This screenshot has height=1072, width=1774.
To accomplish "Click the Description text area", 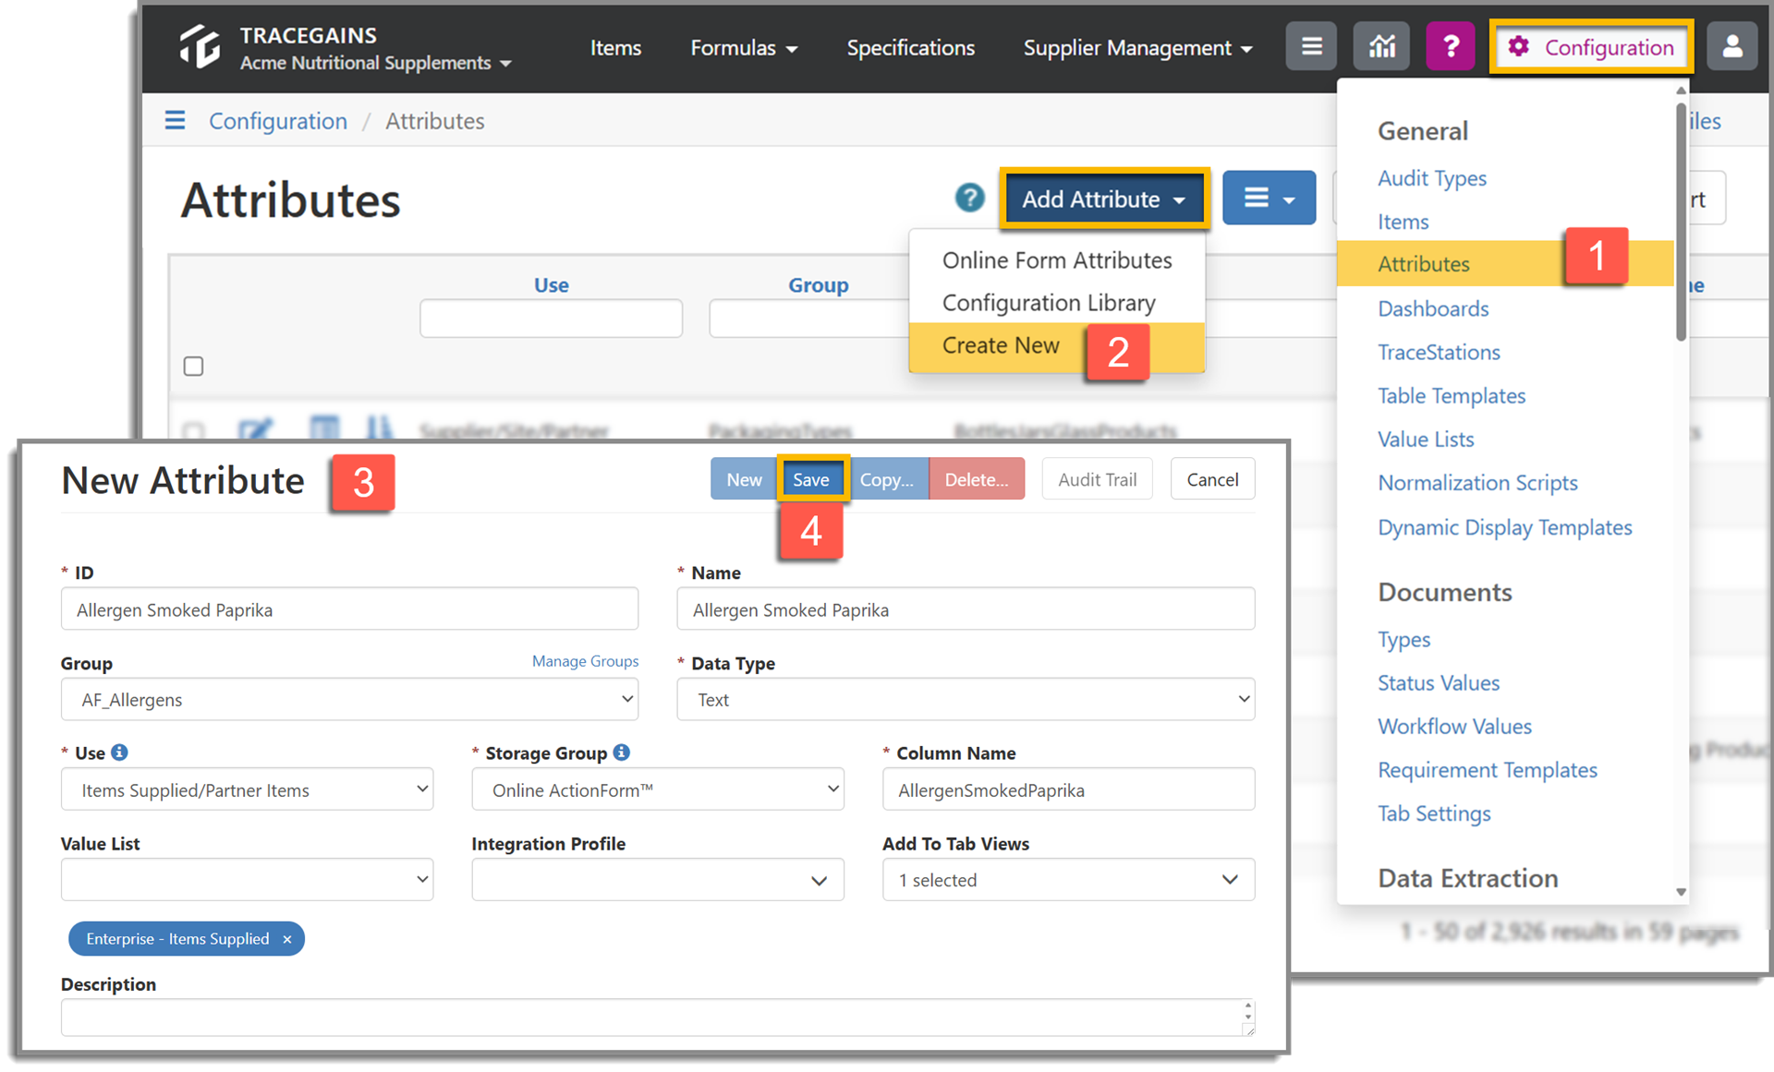I will (x=658, y=1018).
